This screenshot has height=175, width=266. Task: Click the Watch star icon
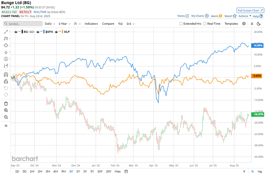click(x=235, y=16)
